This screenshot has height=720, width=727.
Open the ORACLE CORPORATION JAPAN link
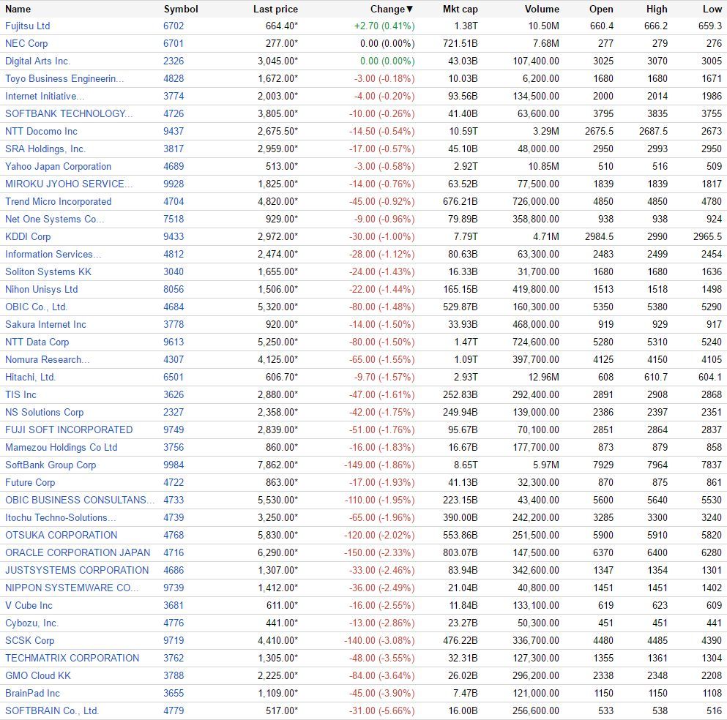(78, 553)
